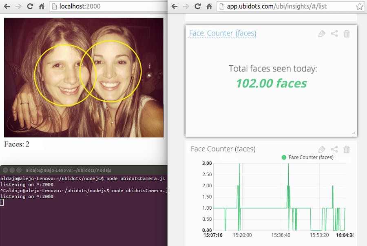Navigate back in the Ubidots browser window
The height and width of the screenshot is (246, 367).
(174, 7)
